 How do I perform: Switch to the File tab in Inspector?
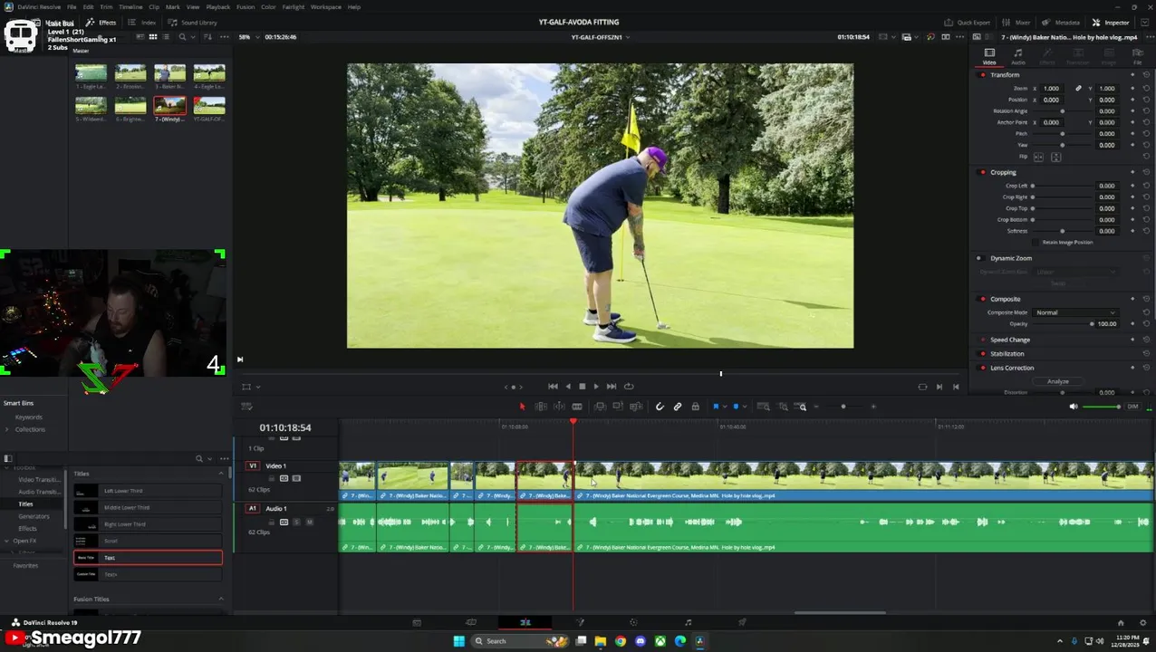[x=1138, y=56]
